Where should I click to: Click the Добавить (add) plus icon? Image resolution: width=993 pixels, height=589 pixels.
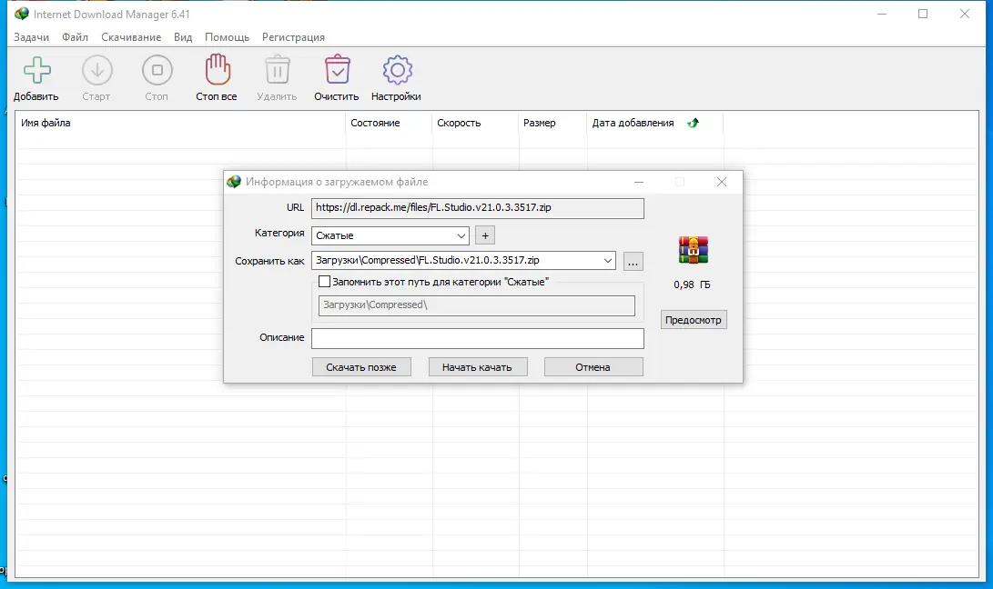tap(36, 70)
